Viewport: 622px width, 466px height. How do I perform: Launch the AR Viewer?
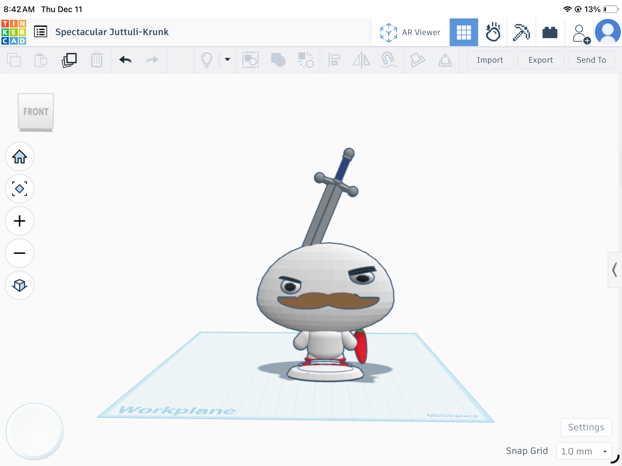coord(410,32)
